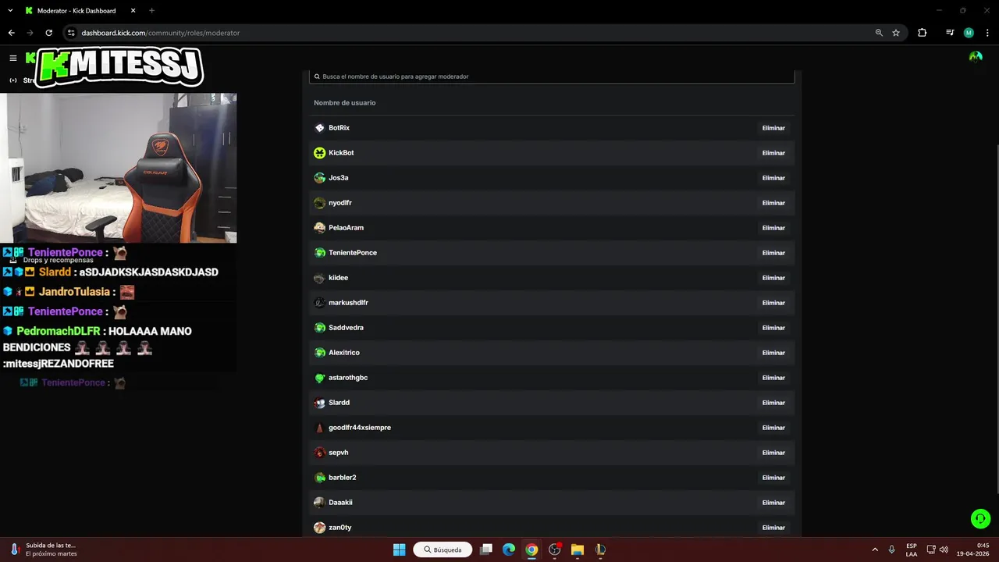Select the astarothgbc username text
Screen dimensions: 999x562
click(348, 378)
